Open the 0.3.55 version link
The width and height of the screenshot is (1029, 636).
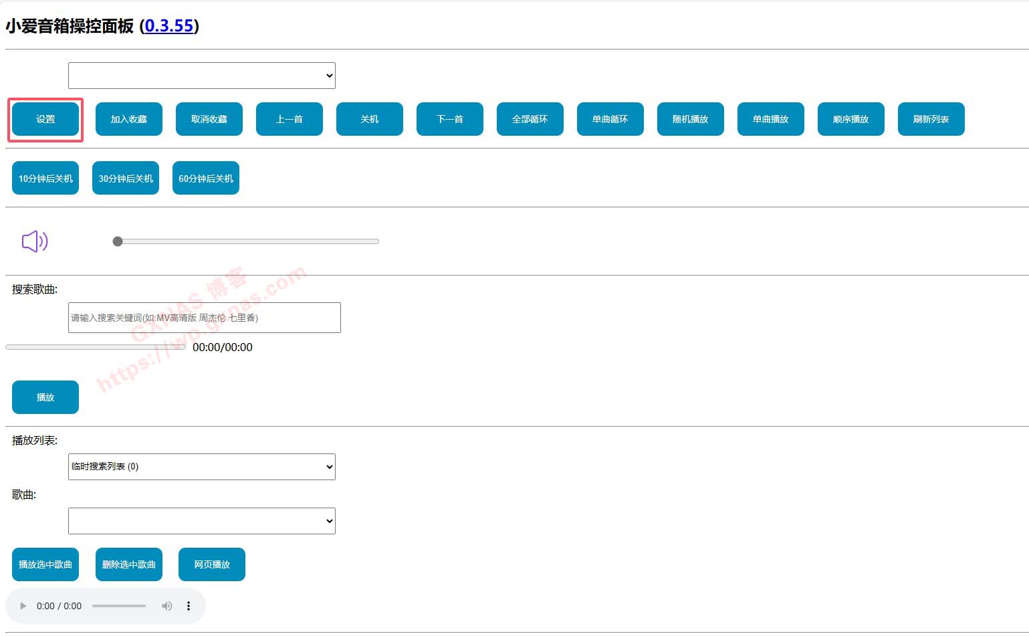tap(169, 26)
